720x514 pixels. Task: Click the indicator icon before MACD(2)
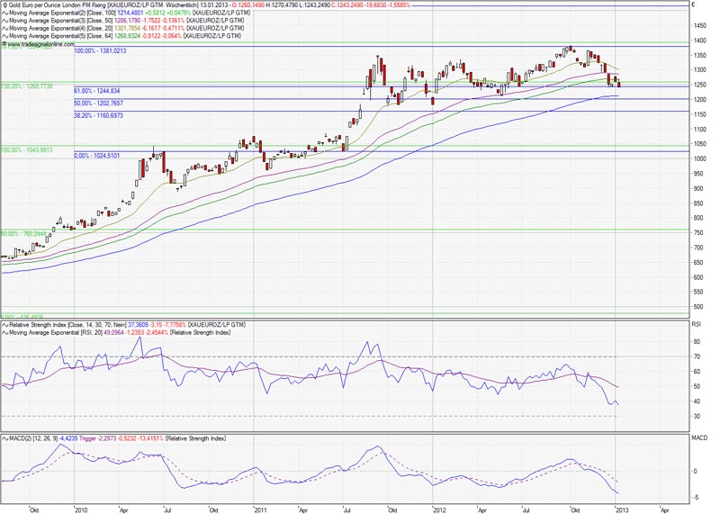point(5,438)
